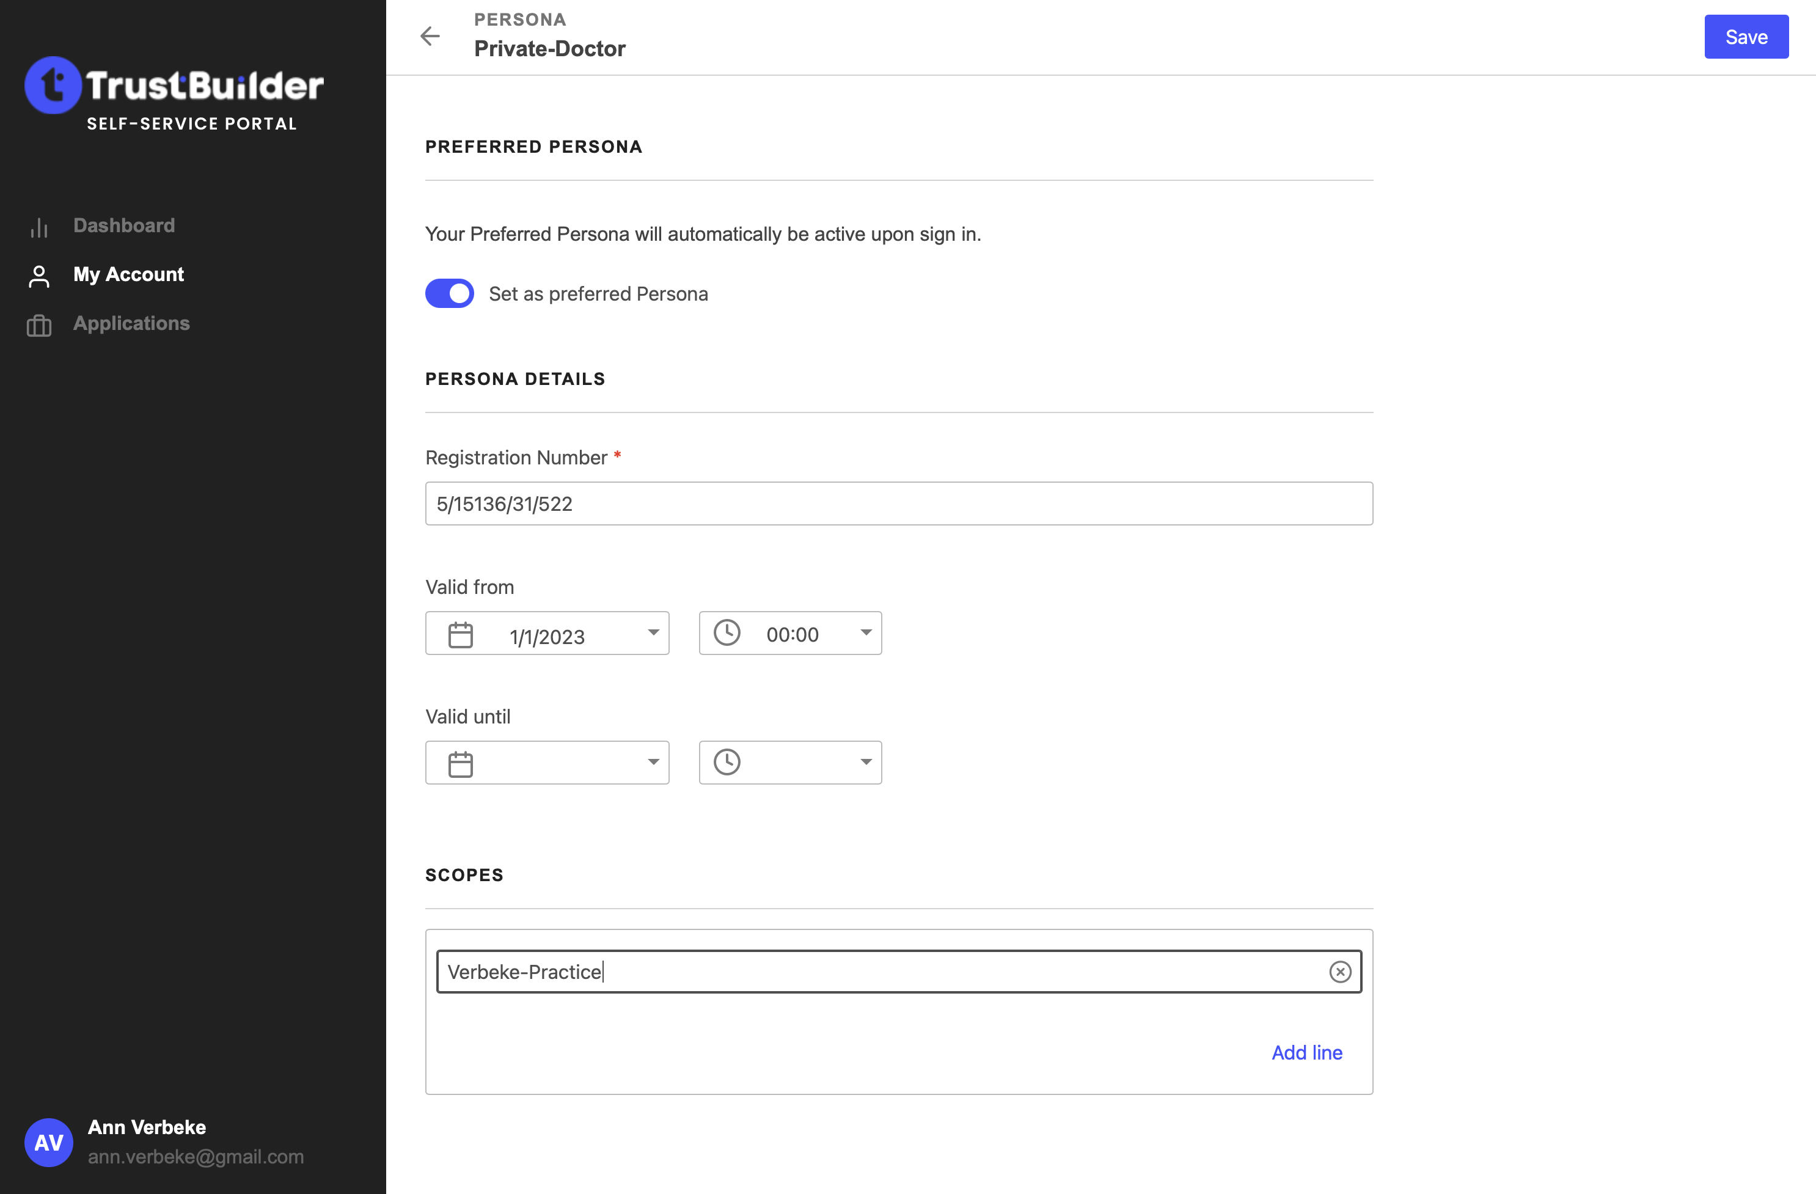Go to Applications in sidebar
The height and width of the screenshot is (1194, 1816).
[131, 323]
